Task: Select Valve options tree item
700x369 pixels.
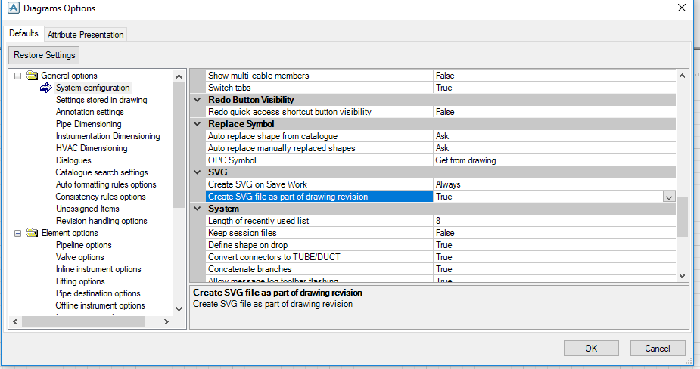Action: click(80, 257)
